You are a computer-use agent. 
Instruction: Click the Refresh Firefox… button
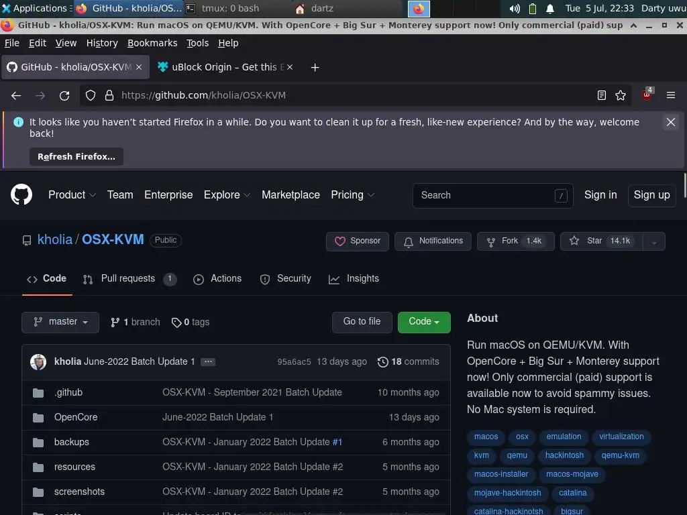(x=76, y=157)
